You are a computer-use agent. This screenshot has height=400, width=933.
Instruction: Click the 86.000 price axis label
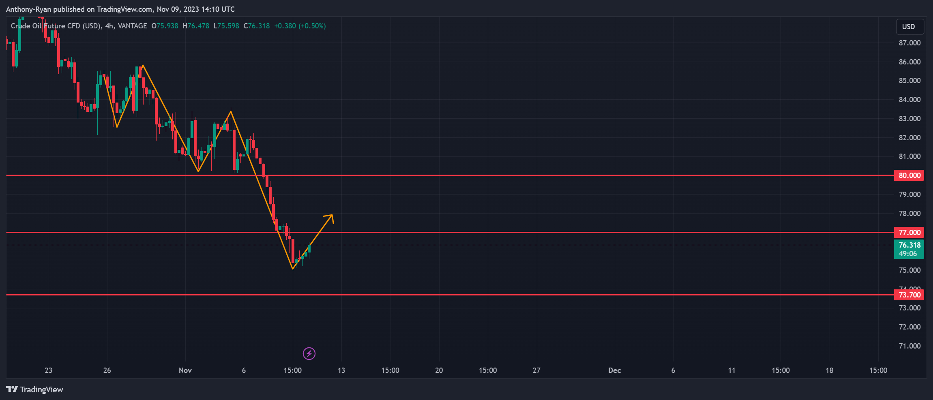910,62
